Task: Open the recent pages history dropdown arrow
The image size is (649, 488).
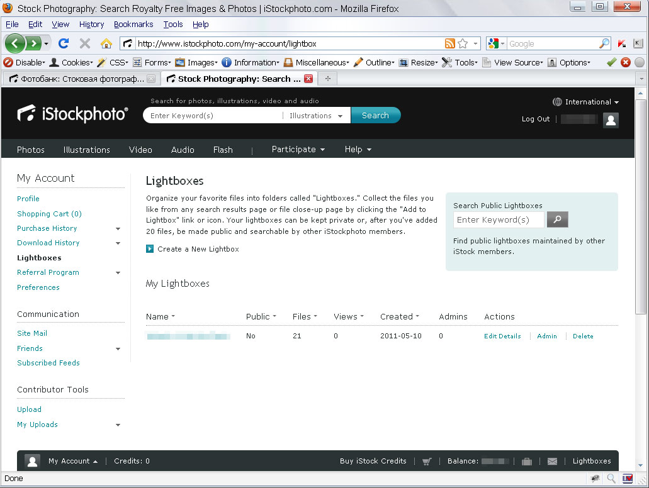Action: coord(46,43)
